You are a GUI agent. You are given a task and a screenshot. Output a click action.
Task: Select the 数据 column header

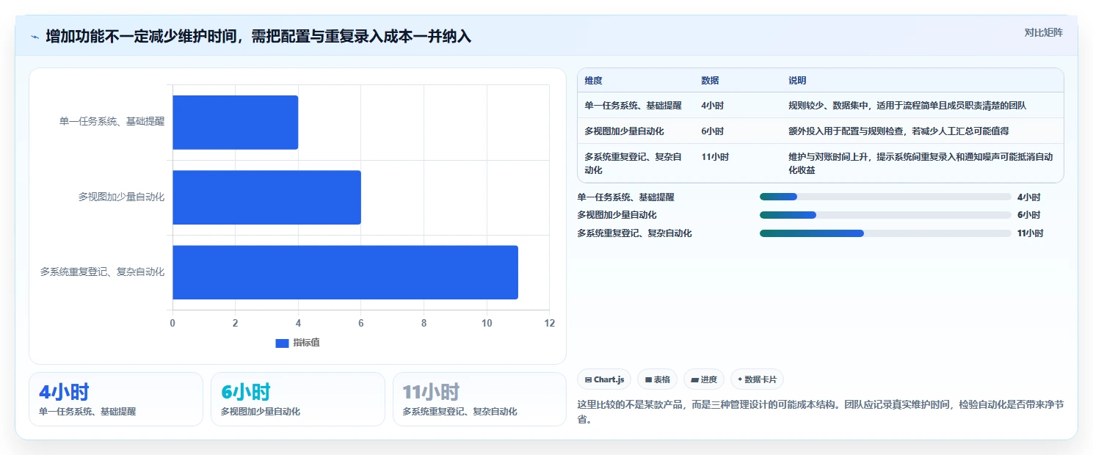click(x=710, y=80)
